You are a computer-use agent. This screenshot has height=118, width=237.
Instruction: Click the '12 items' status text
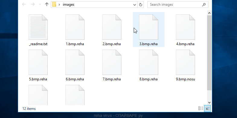pyautogui.click(x=29, y=109)
